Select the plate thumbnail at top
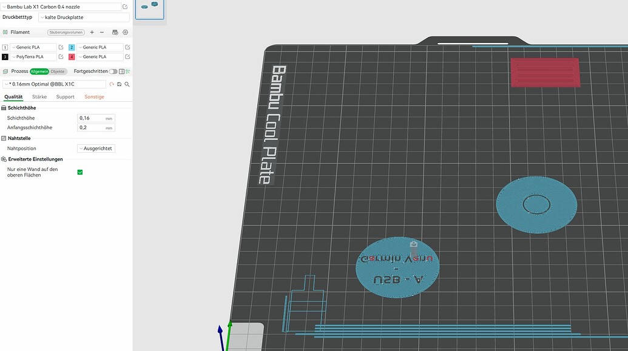This screenshot has width=628, height=351. pos(149,9)
